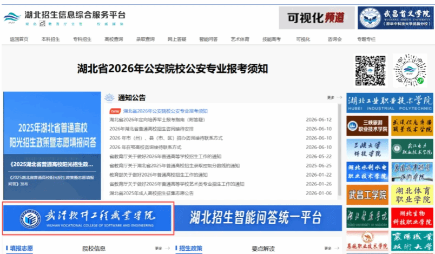435x254 pixels.
Task: Open 咨询会 navigation item
Action: click(x=334, y=39)
